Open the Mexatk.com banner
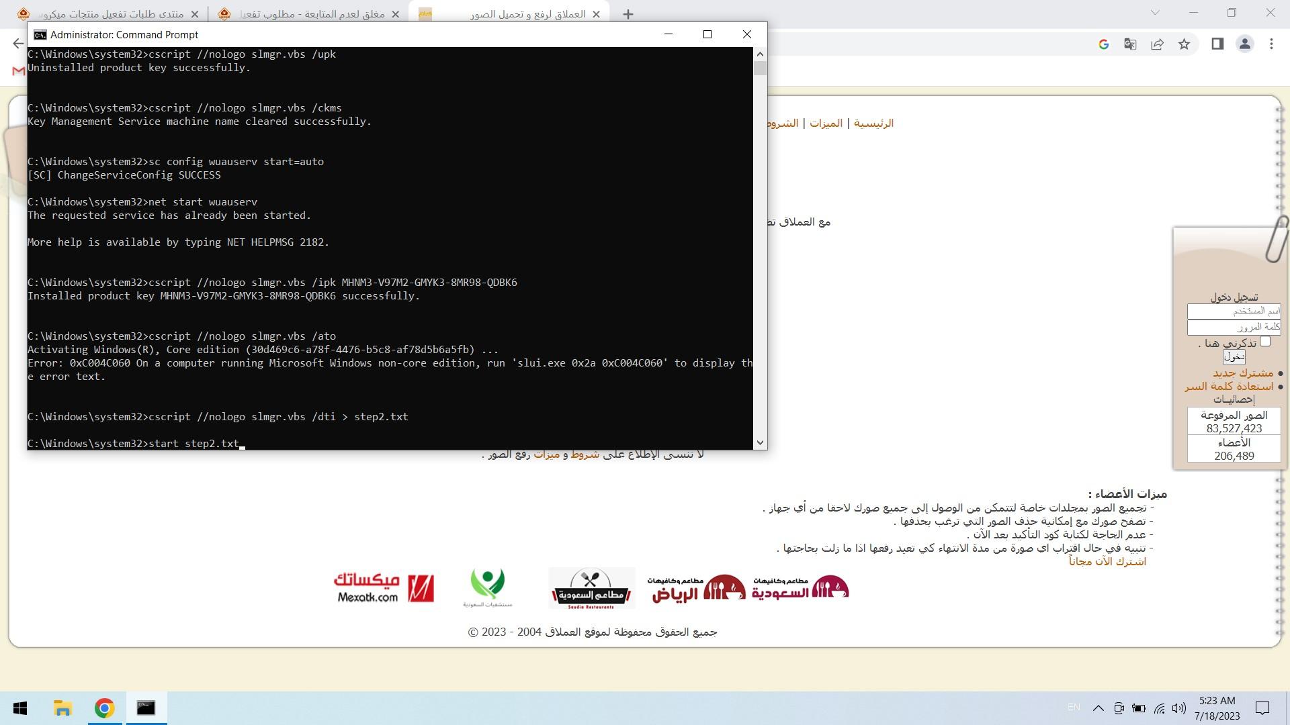This screenshot has height=725, width=1290. pos(384,589)
